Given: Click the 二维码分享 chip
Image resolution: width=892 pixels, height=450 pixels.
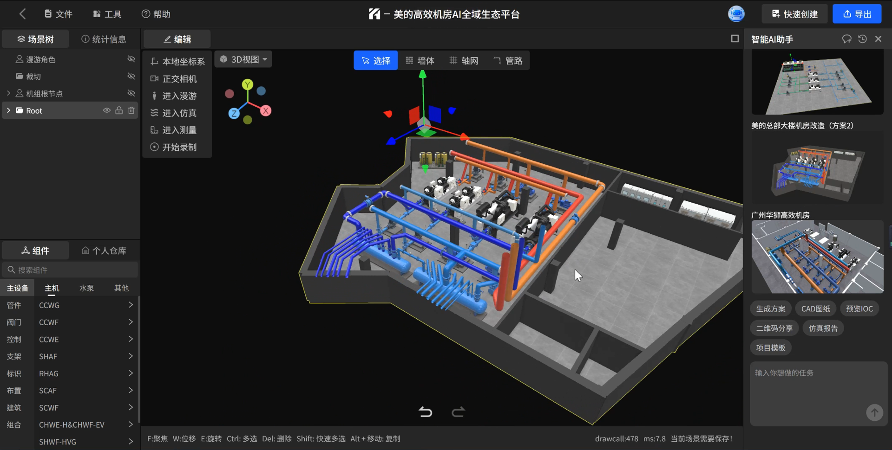Looking at the screenshot, I should (x=774, y=328).
